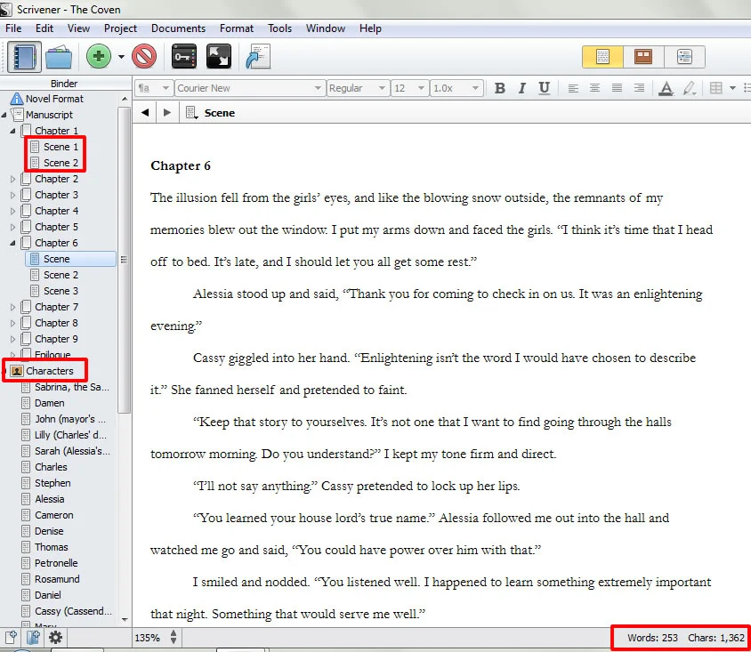Toggle Bold formatting
This screenshot has width=751, height=652.
[499, 88]
